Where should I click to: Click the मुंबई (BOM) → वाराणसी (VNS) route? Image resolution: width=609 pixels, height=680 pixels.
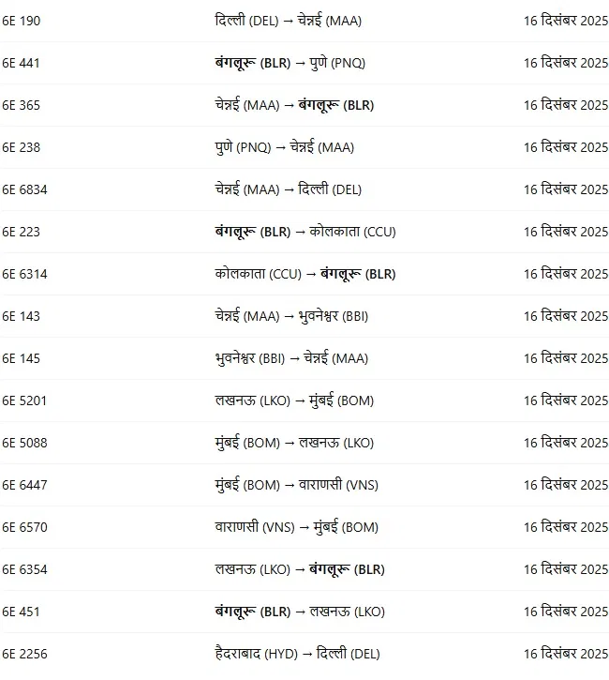coord(296,485)
